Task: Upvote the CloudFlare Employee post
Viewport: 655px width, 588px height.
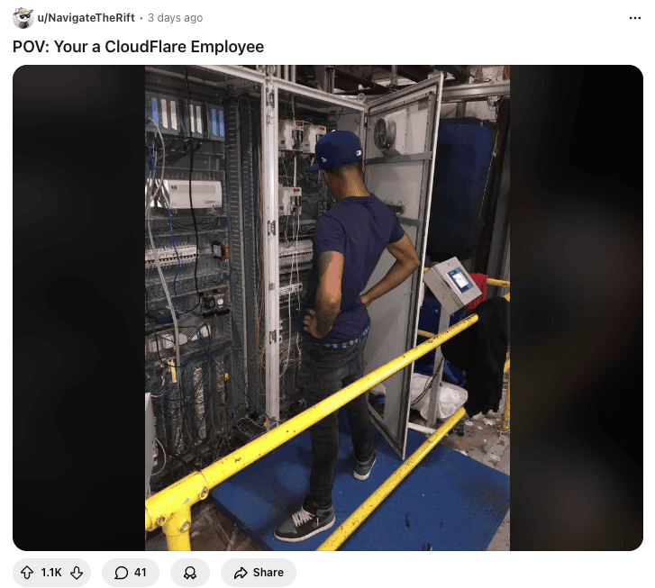Action: [x=27, y=572]
